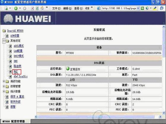Open the 文件(F) menu
Screen dimensions: 166x124
coord(57,8)
